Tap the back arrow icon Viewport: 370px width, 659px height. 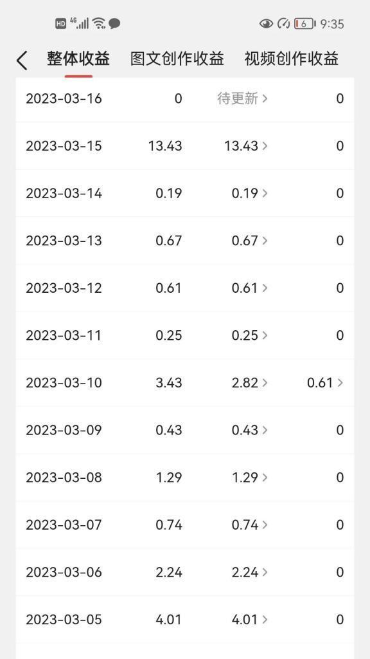click(x=22, y=60)
